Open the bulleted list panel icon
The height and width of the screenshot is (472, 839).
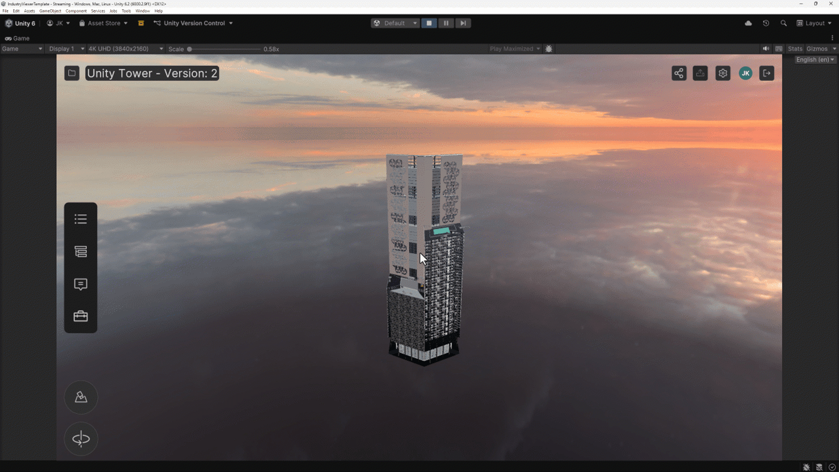81,219
